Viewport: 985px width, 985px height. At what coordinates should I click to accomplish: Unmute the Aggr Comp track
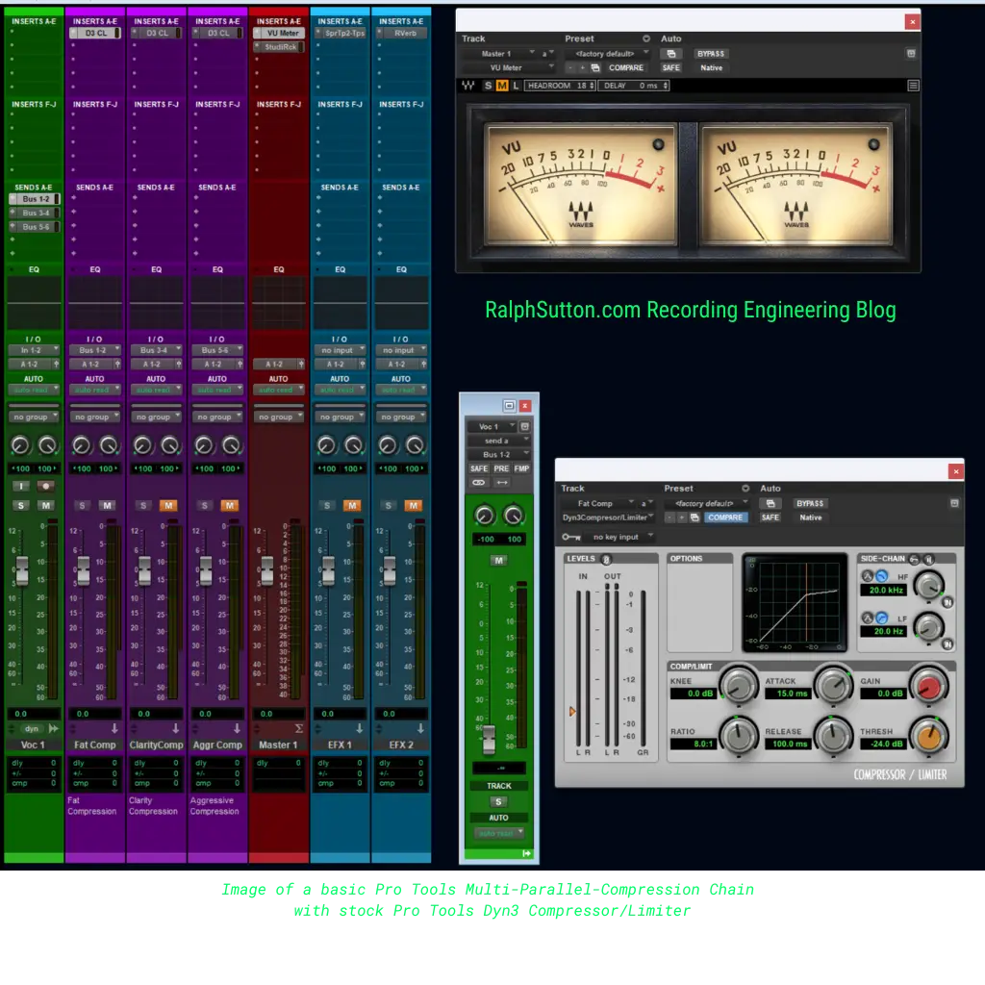click(230, 506)
